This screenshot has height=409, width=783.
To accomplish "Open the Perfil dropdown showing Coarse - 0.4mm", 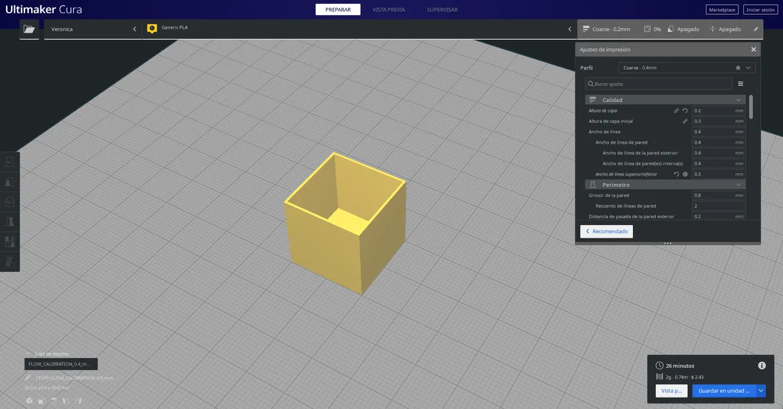I will (x=687, y=68).
